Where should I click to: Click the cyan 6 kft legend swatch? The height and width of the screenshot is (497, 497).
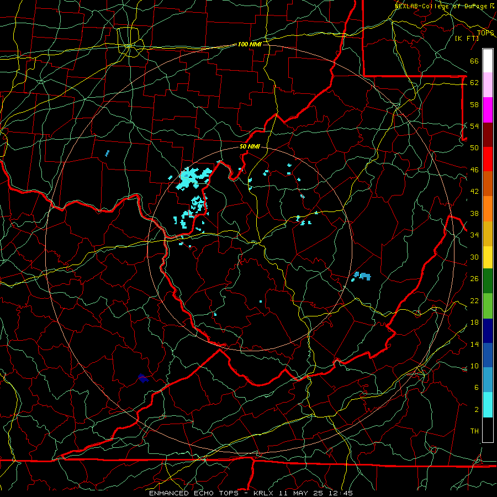488,405
